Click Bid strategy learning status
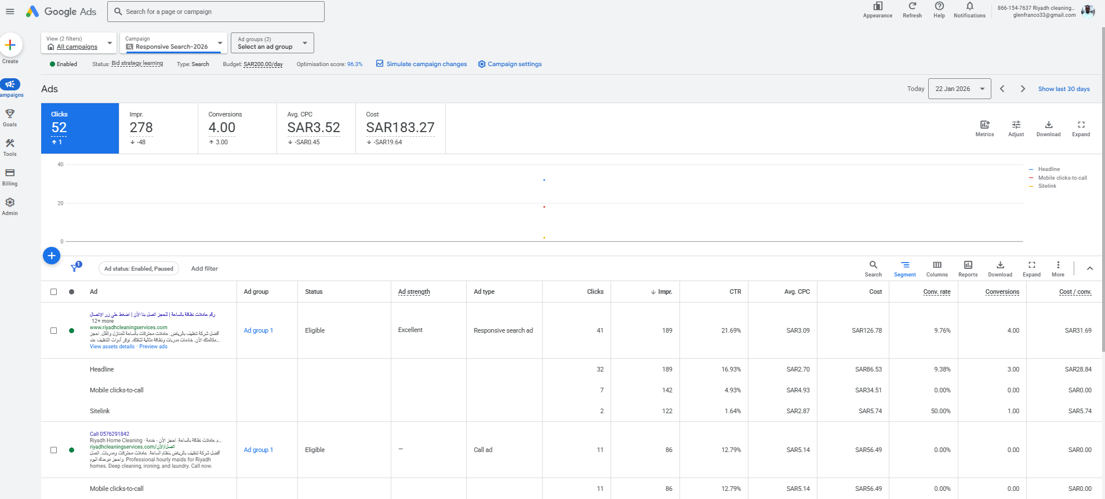The height and width of the screenshot is (499, 1105). 137,64
